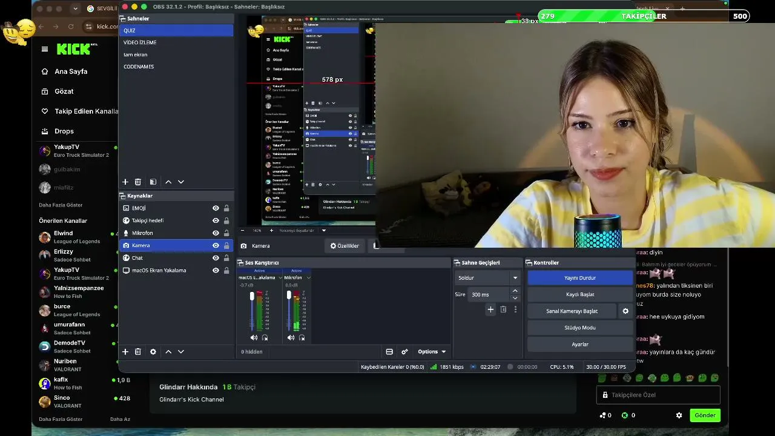Hide the Chat source
Viewport: 775px width, 436px height.
[x=216, y=258]
